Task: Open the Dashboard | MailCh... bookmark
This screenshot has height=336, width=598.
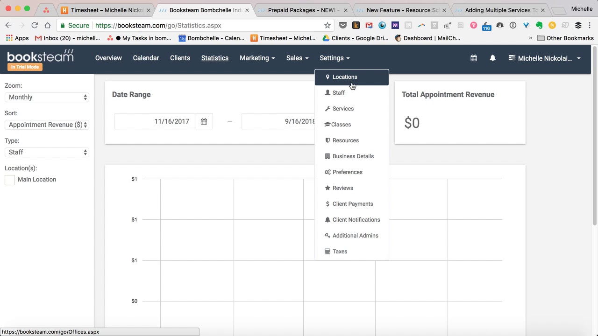Action: [427, 38]
